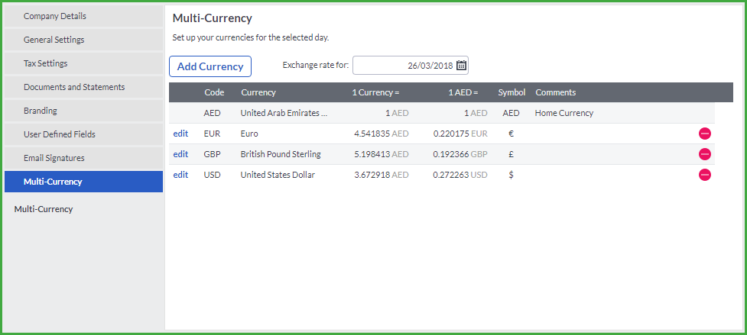The image size is (747, 335).
Task: Click the $ symbol cell
Action: (512, 175)
